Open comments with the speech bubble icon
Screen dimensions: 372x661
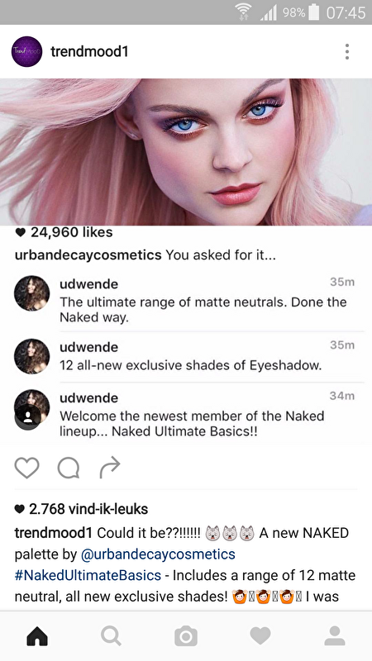[x=69, y=468]
